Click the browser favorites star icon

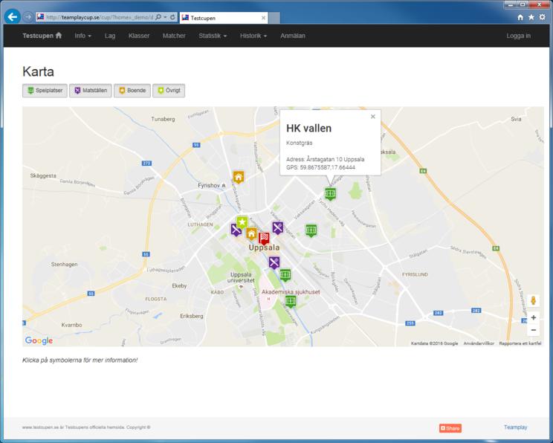pyautogui.click(x=531, y=17)
